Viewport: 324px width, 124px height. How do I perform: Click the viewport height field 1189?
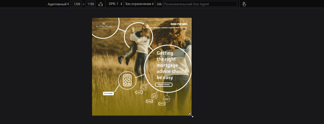(x=91, y=4)
